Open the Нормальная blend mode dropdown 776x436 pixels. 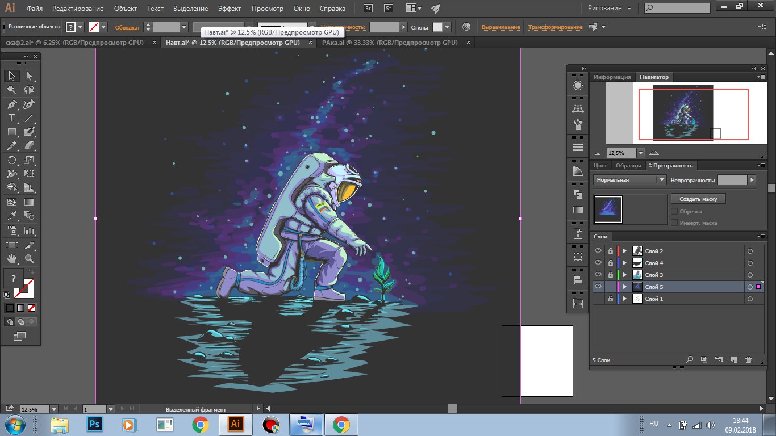tap(629, 179)
